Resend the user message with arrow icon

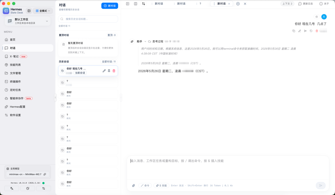coord(305,31)
